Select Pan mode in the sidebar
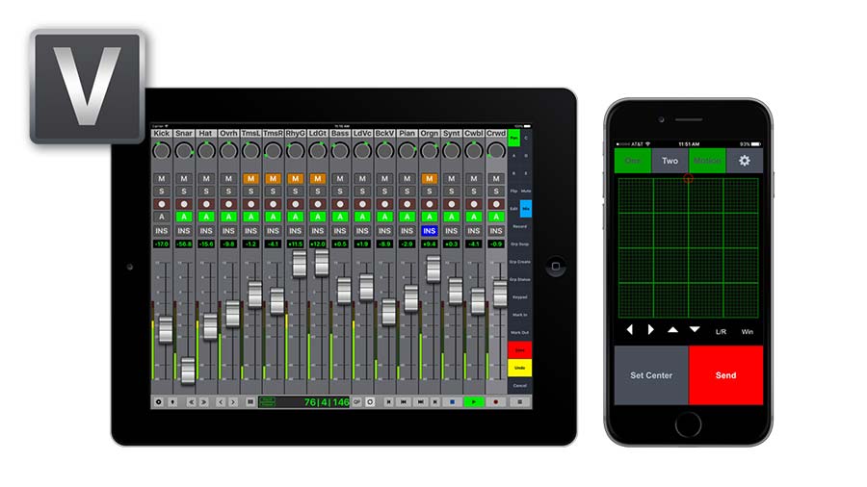 click(513, 138)
